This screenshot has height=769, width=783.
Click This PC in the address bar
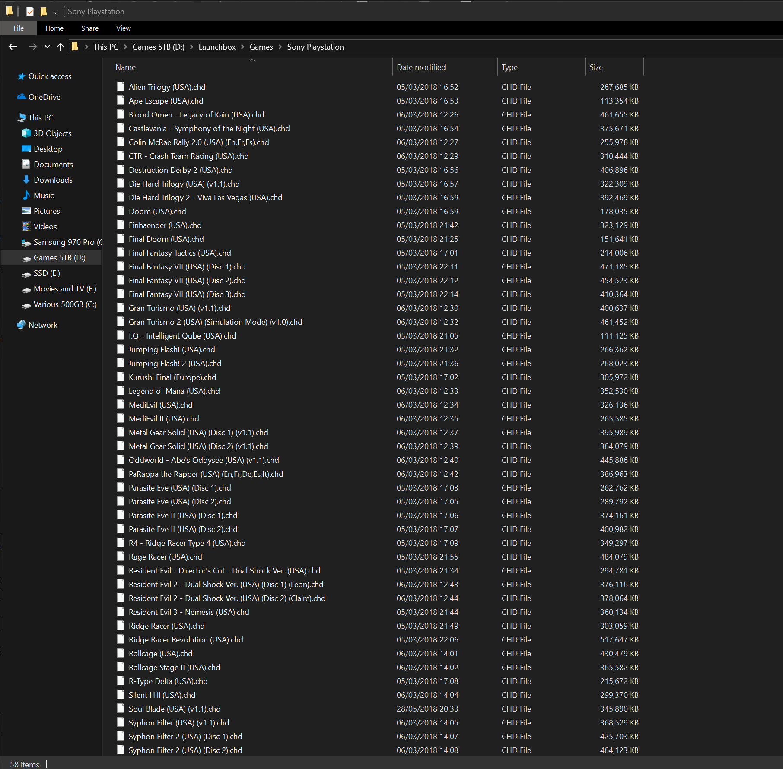coord(106,47)
